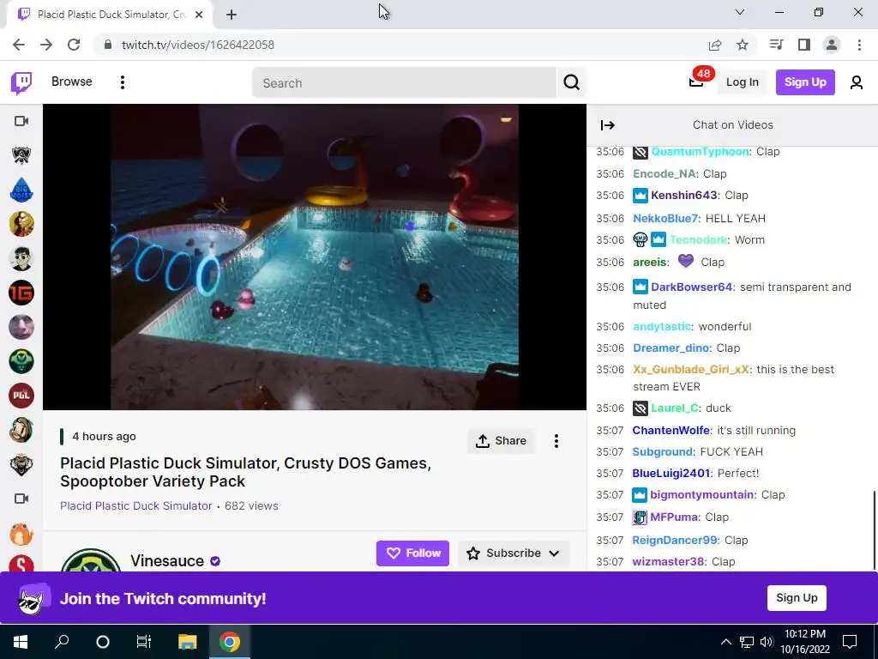This screenshot has width=878, height=659.
Task: Click Sign Up in the top bar
Action: pyautogui.click(x=804, y=82)
